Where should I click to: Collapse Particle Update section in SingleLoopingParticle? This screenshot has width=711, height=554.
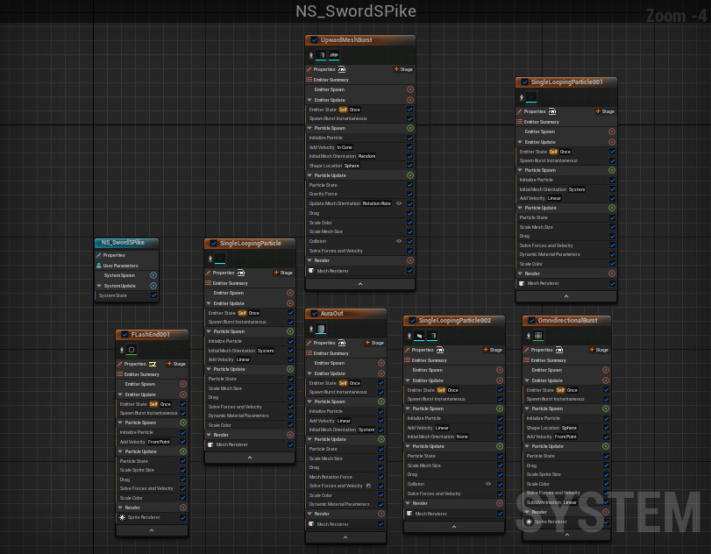(x=210, y=369)
